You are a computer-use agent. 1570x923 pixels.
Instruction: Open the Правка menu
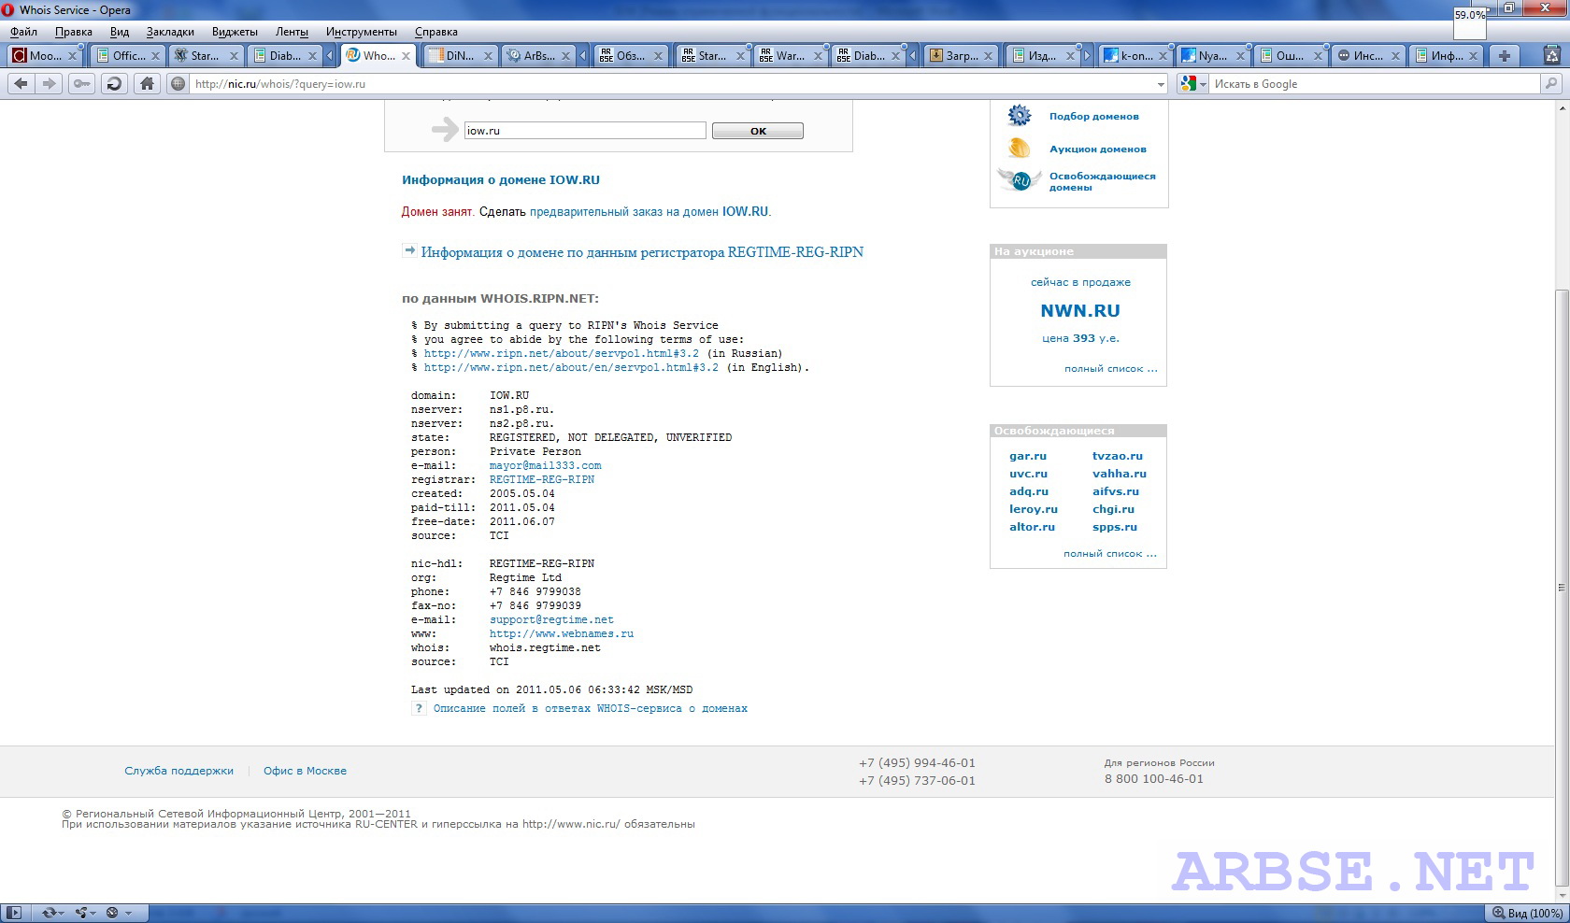(73, 32)
